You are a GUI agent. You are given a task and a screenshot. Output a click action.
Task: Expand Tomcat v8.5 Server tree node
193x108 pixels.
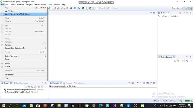tap(2, 92)
